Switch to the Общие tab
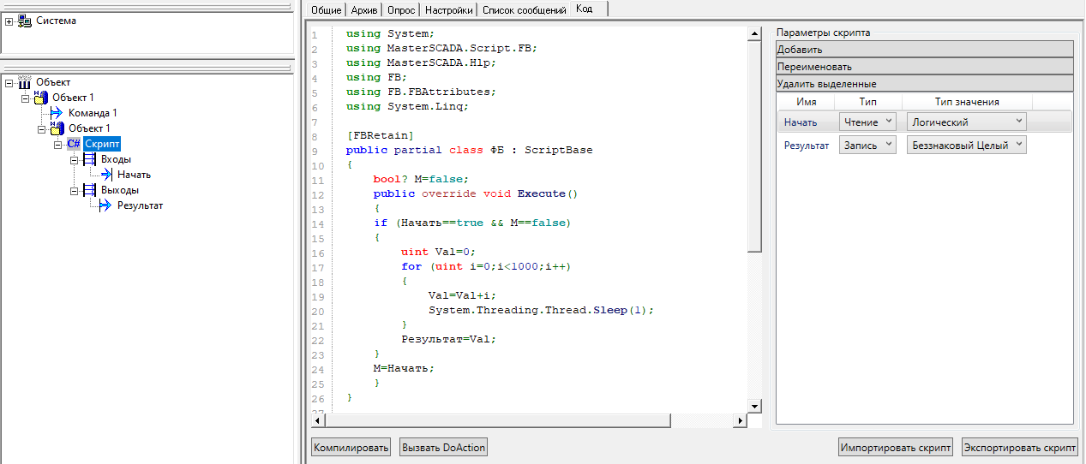The image size is (1086, 464). (326, 10)
